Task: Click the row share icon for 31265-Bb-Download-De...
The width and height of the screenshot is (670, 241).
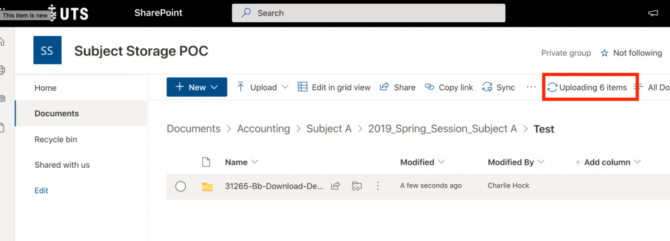Action: tap(336, 186)
